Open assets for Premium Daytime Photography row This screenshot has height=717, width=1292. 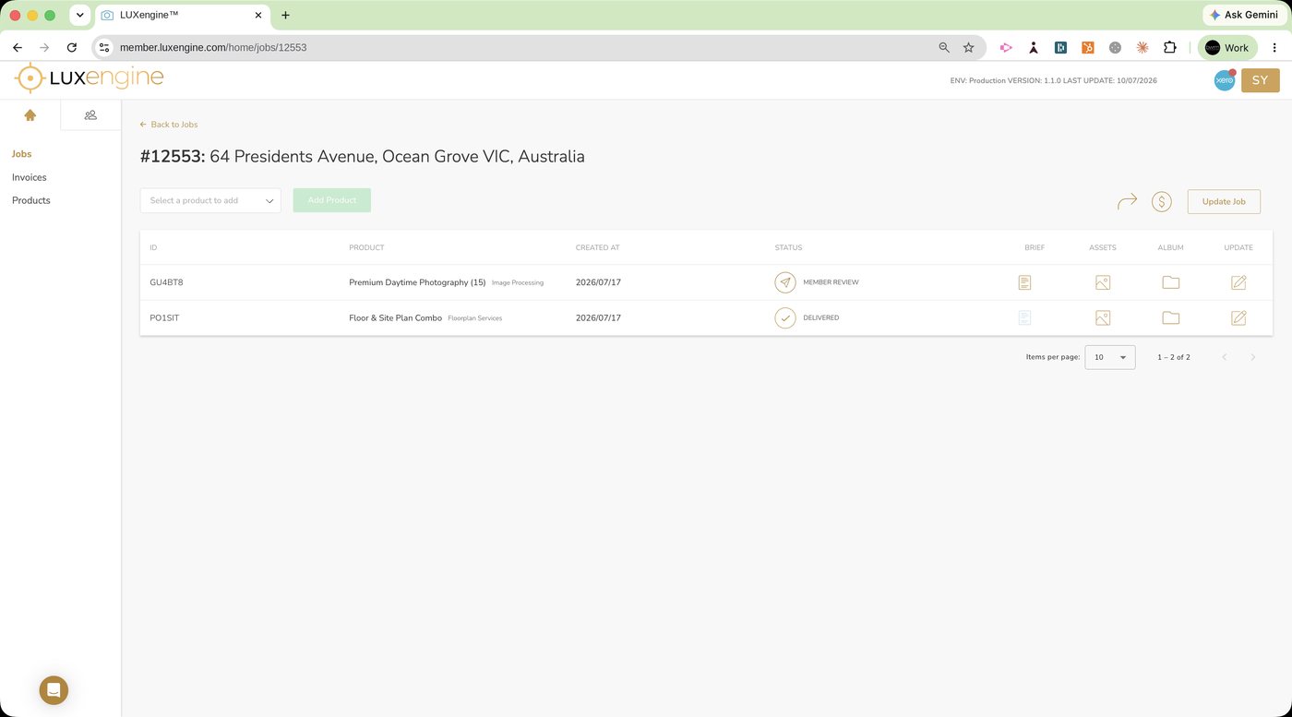[1103, 282]
